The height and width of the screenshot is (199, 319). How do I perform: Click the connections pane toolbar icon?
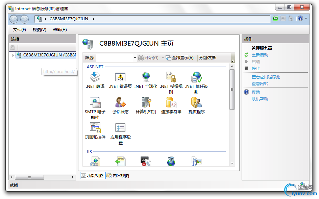click(x=12, y=47)
